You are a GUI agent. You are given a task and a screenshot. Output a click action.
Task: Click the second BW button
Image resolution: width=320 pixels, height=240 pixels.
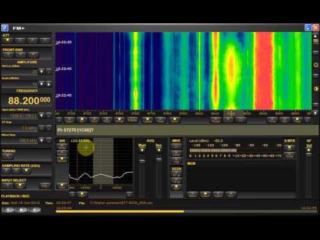(x=62, y=153)
